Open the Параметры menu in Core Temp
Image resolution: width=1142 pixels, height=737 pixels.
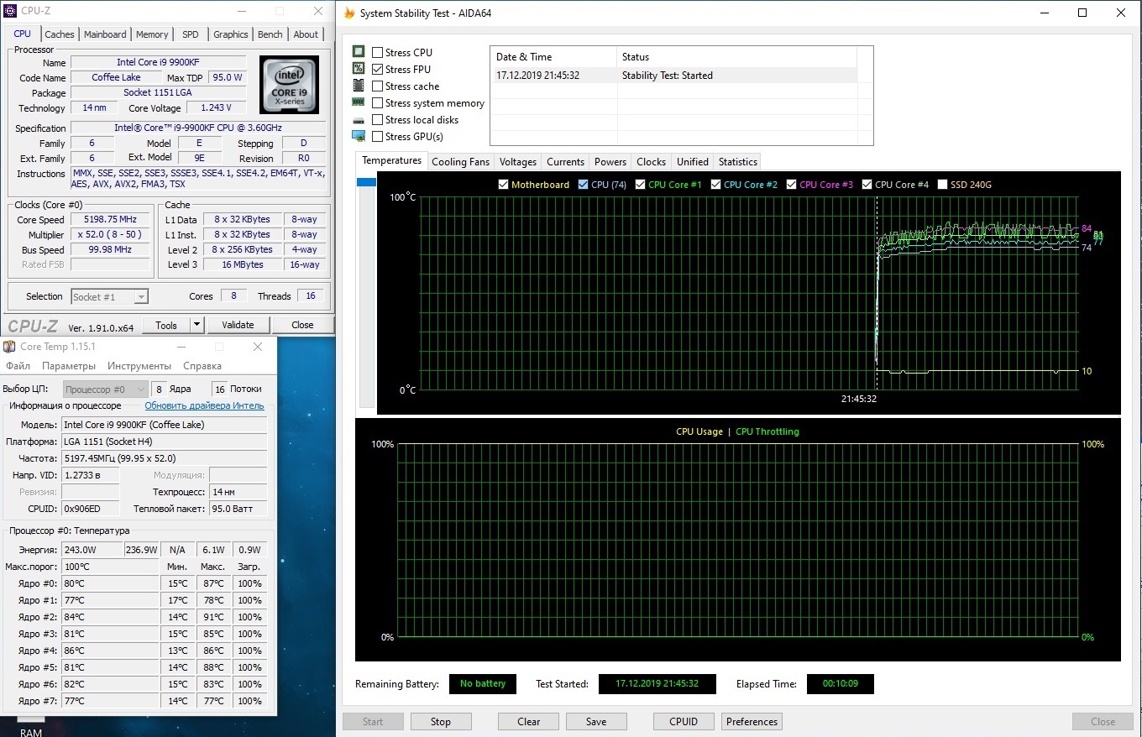tap(69, 366)
